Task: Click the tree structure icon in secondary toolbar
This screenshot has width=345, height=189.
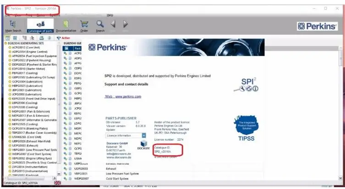Action: click(x=24, y=38)
